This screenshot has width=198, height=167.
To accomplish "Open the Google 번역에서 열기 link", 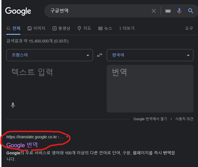I will tap(150, 119).
